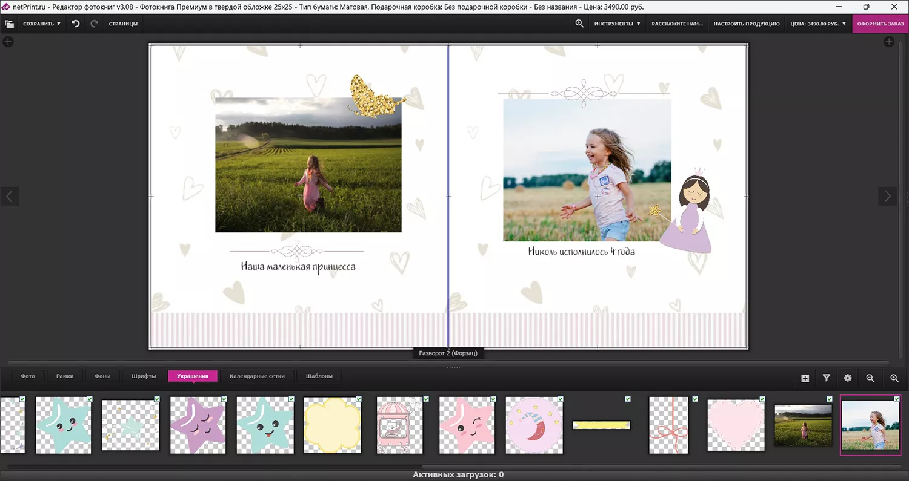The image size is (909, 481).
Task: Click the ОФОРМИТЬ ЗАКАЗ order button
Action: [x=881, y=24]
